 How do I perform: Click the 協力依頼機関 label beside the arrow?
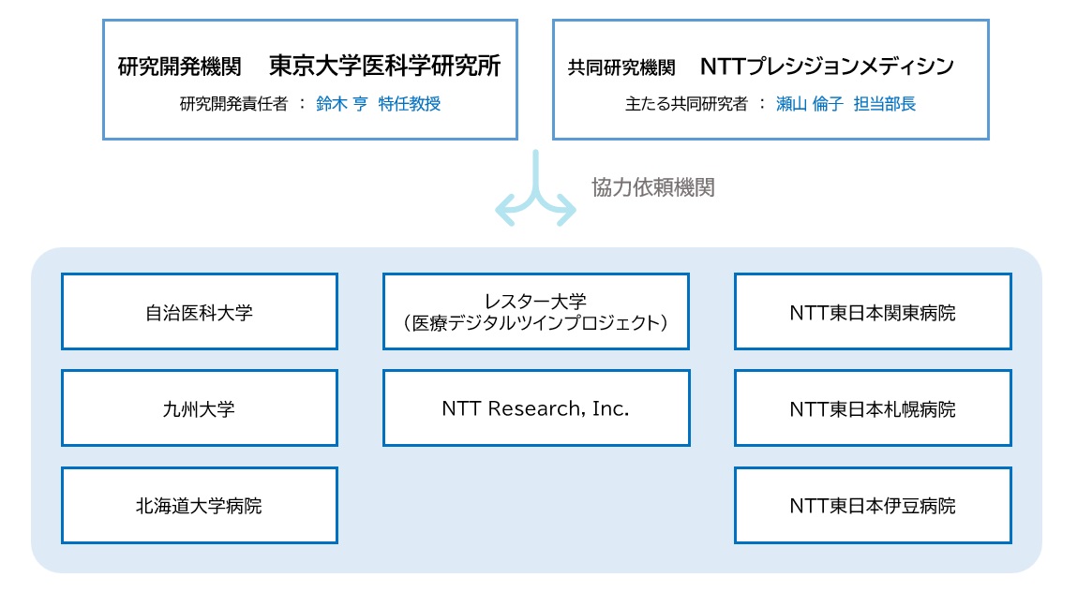point(652,187)
